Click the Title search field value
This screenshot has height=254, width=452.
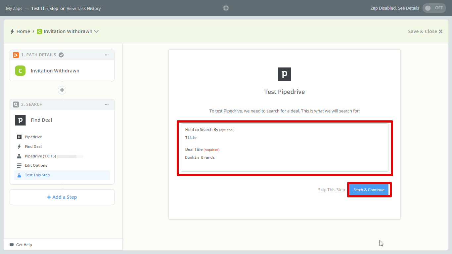click(x=191, y=138)
